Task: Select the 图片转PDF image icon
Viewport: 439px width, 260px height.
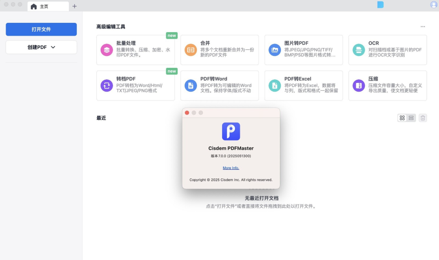Action: [x=275, y=50]
